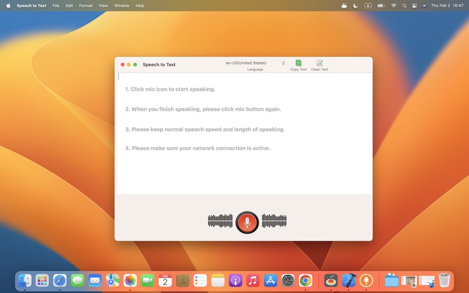This screenshot has width=469, height=293.
Task: Open the Window menu
Action: [121, 6]
